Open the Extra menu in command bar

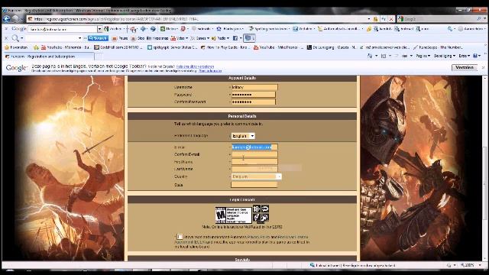pos(464,56)
